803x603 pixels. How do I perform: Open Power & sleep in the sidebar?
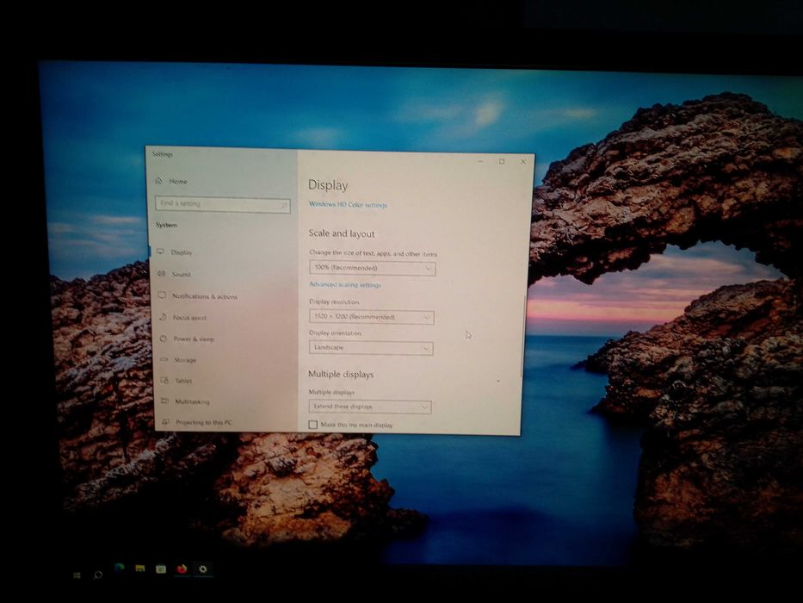[x=225, y=339]
